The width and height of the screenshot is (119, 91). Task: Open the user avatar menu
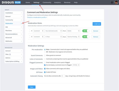116,3
